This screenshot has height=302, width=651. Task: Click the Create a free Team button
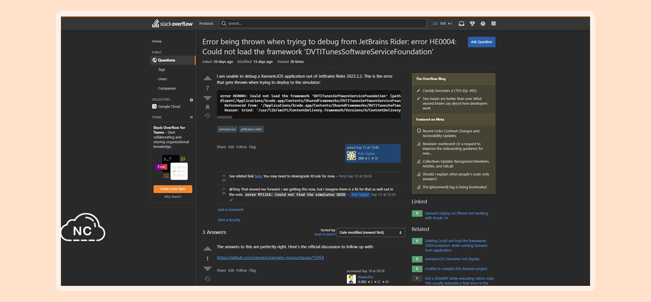pos(173,189)
